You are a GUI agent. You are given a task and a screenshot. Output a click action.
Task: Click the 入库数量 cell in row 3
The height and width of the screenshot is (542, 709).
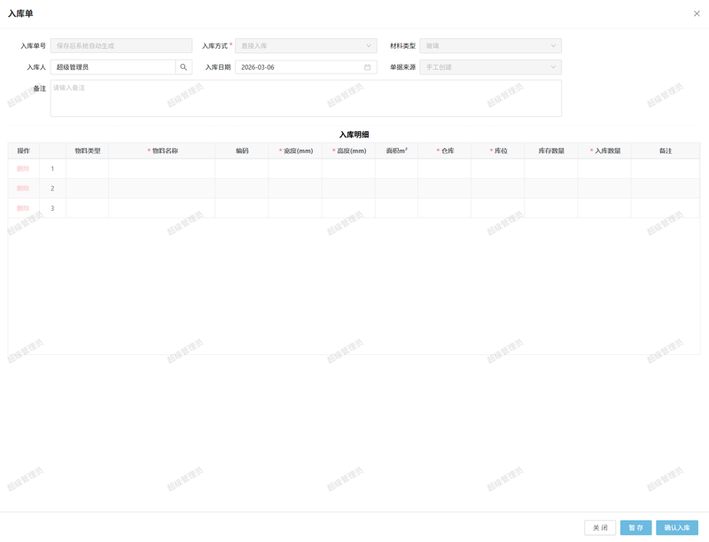pyautogui.click(x=604, y=208)
